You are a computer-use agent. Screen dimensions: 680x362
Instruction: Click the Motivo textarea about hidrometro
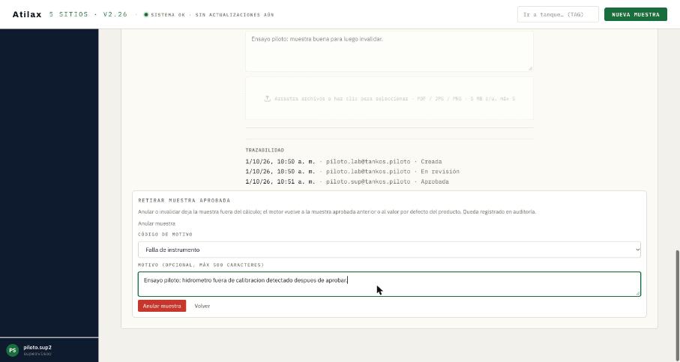[389, 284]
